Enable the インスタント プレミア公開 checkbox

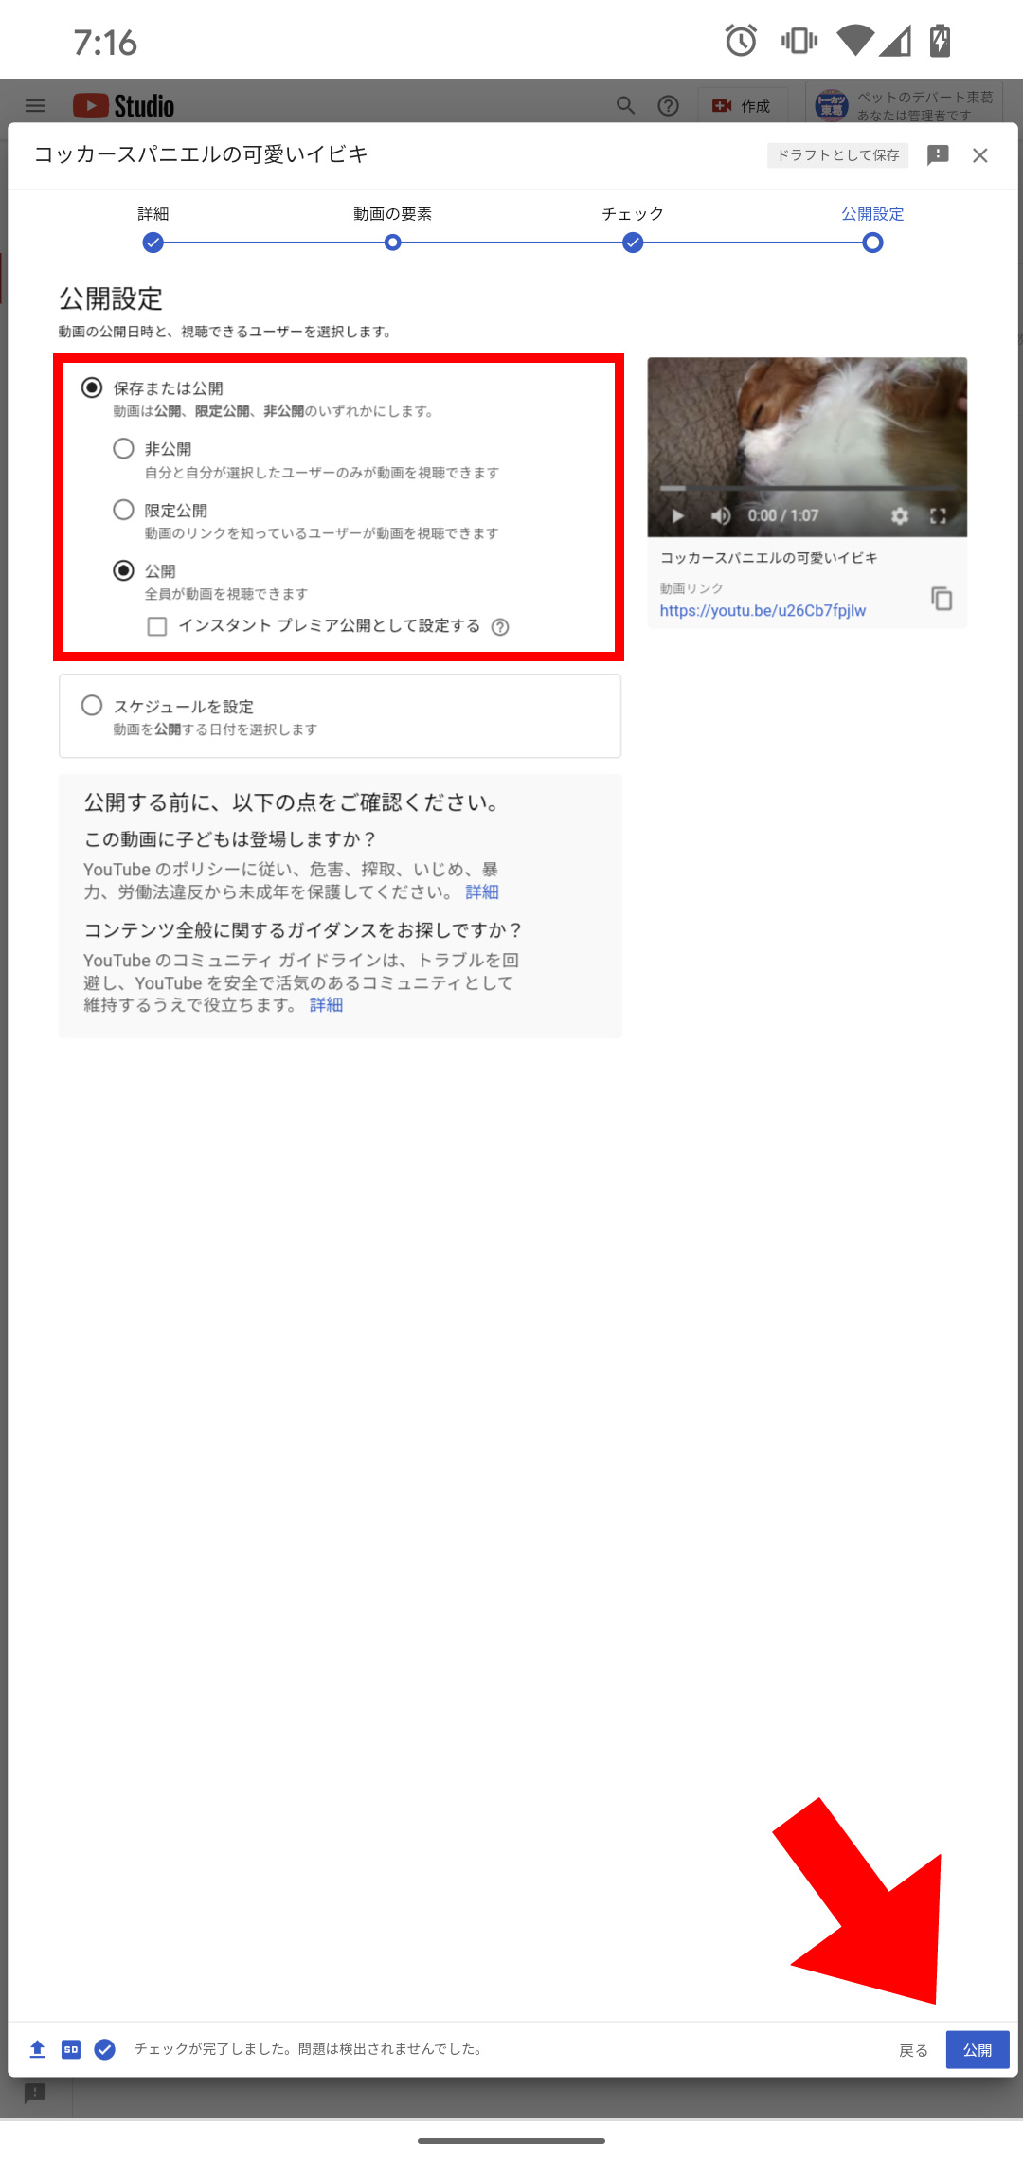(157, 626)
